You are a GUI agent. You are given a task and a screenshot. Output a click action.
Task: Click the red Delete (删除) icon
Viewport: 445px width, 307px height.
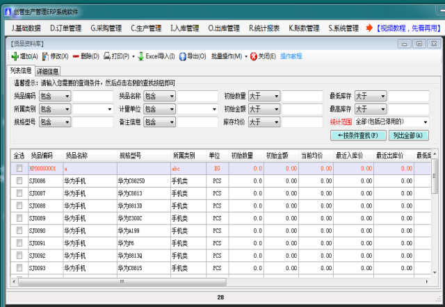pyautogui.click(x=76, y=56)
